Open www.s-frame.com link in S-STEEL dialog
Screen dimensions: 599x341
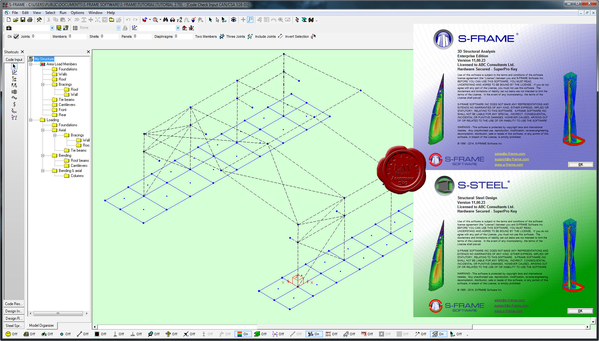pos(508,311)
